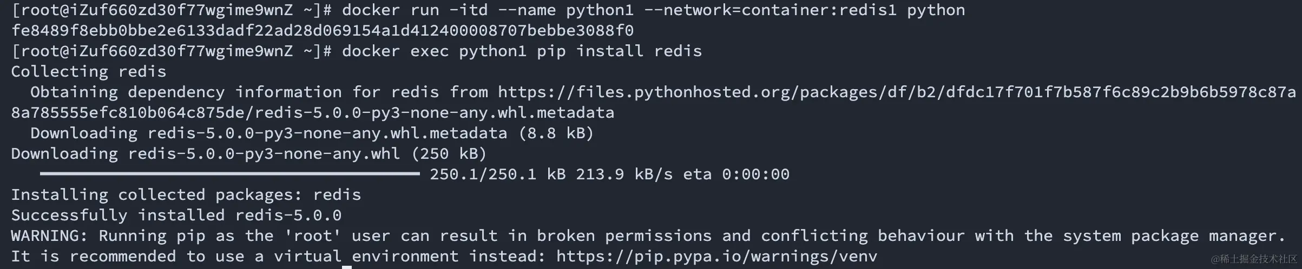Click the 'WARNING:' label
Viewport: 1302px width, 269px height.
[x=49, y=236]
